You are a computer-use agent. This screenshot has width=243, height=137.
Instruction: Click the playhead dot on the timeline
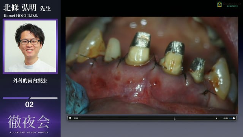pos(216,118)
